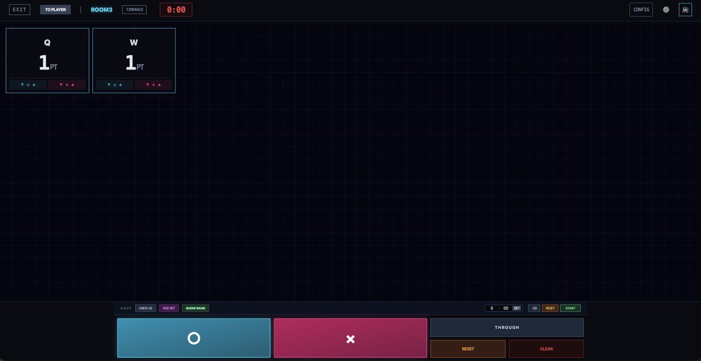The width and height of the screenshot is (701, 361).
Task: Click UNDO (4) in host bar
Action: point(145,308)
